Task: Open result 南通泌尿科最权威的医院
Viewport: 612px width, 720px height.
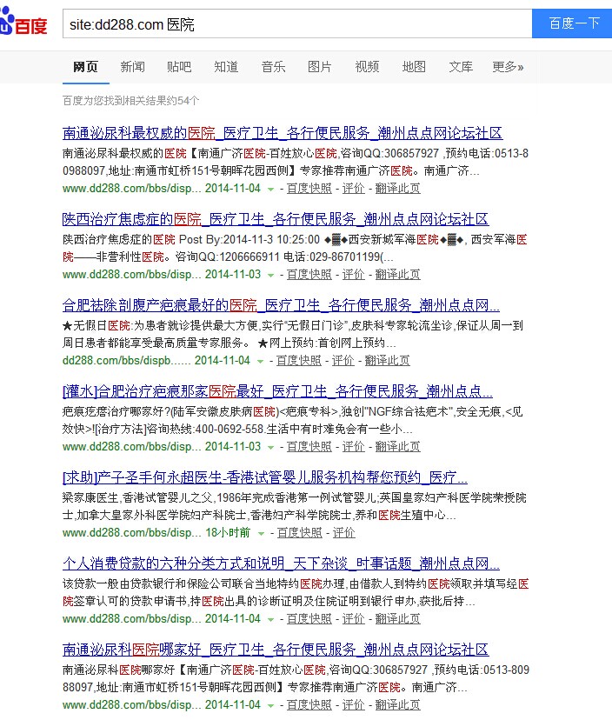Action: coord(283,133)
